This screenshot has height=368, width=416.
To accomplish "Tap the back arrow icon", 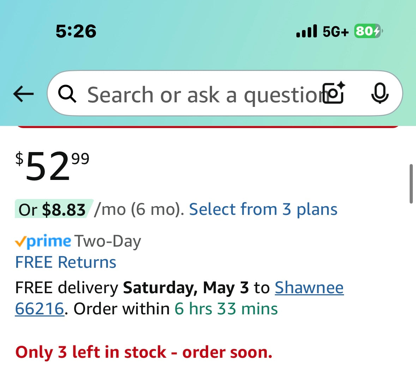I will click(23, 94).
